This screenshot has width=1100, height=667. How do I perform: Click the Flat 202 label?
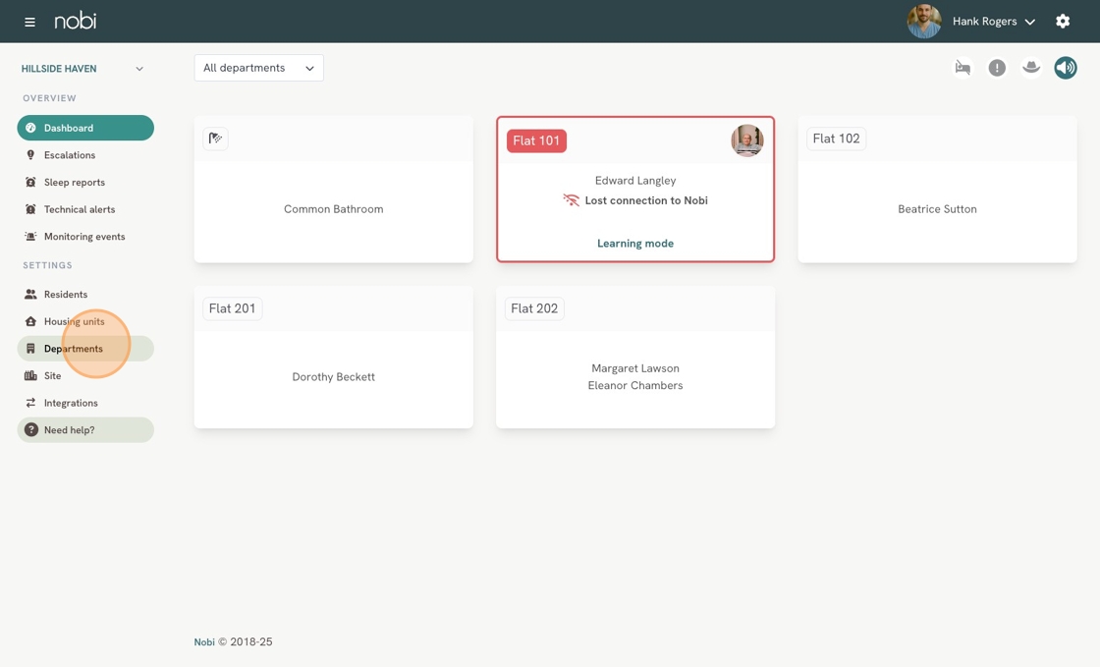point(534,308)
